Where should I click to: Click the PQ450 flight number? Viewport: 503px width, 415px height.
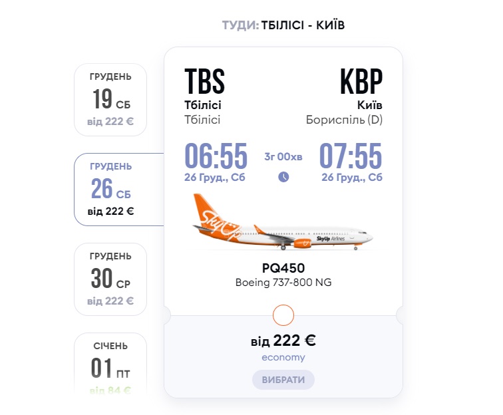click(283, 269)
